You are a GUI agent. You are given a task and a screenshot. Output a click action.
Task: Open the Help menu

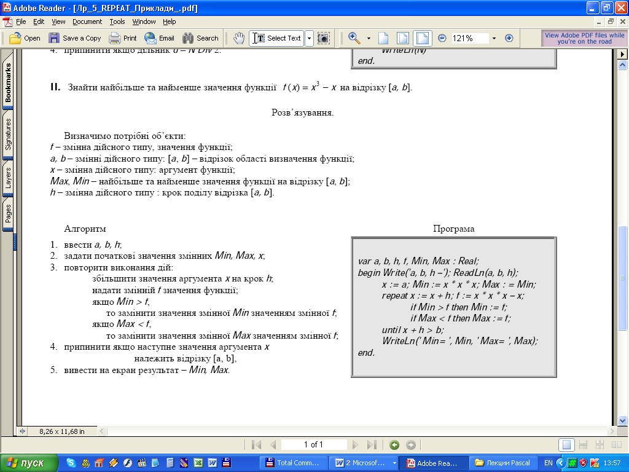(x=170, y=22)
